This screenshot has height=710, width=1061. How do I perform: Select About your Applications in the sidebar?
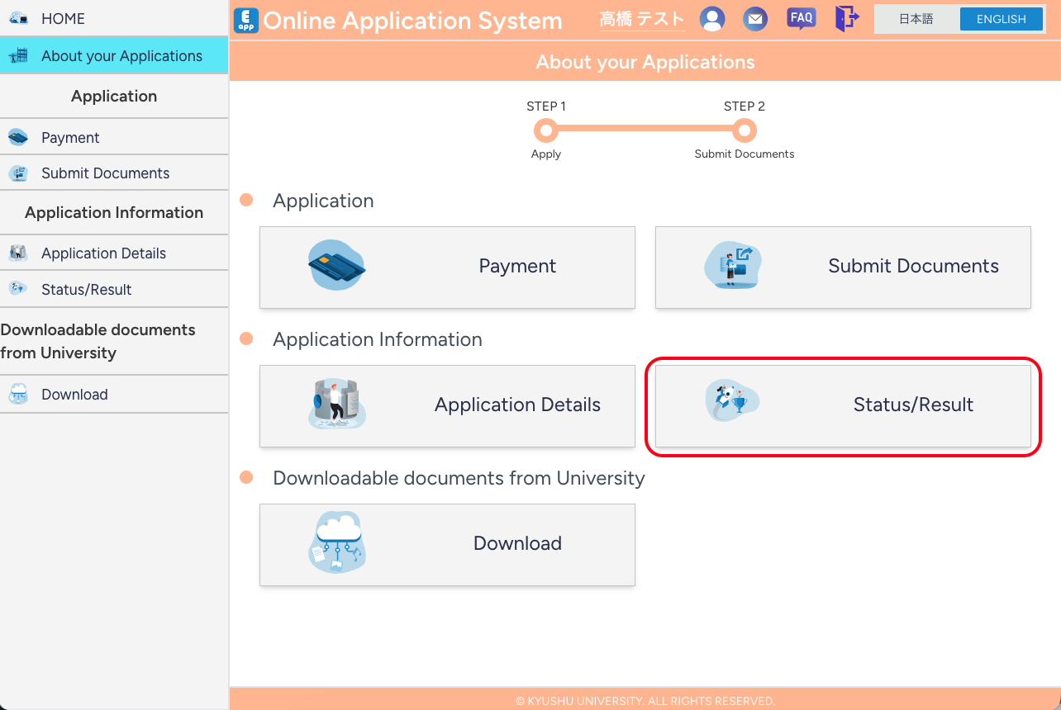point(121,55)
